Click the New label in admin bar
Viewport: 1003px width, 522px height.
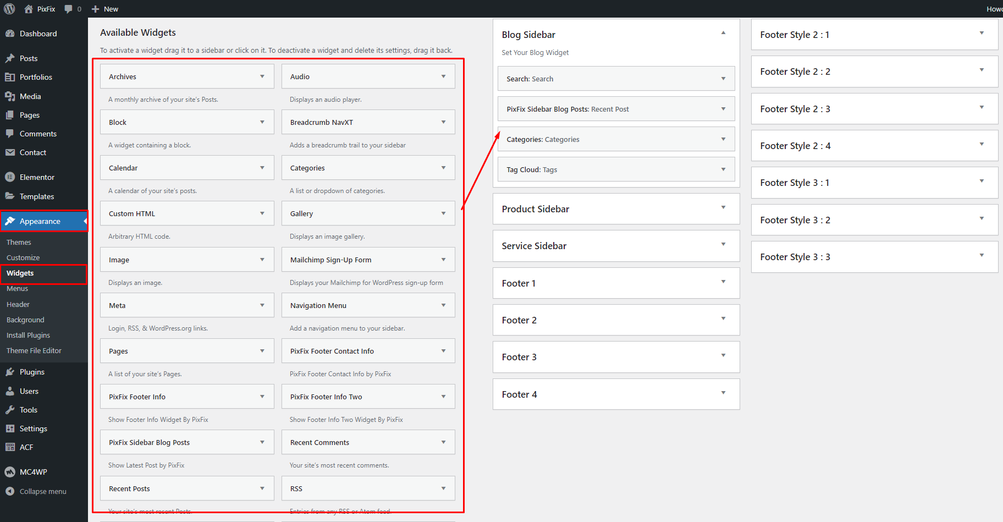tap(111, 9)
